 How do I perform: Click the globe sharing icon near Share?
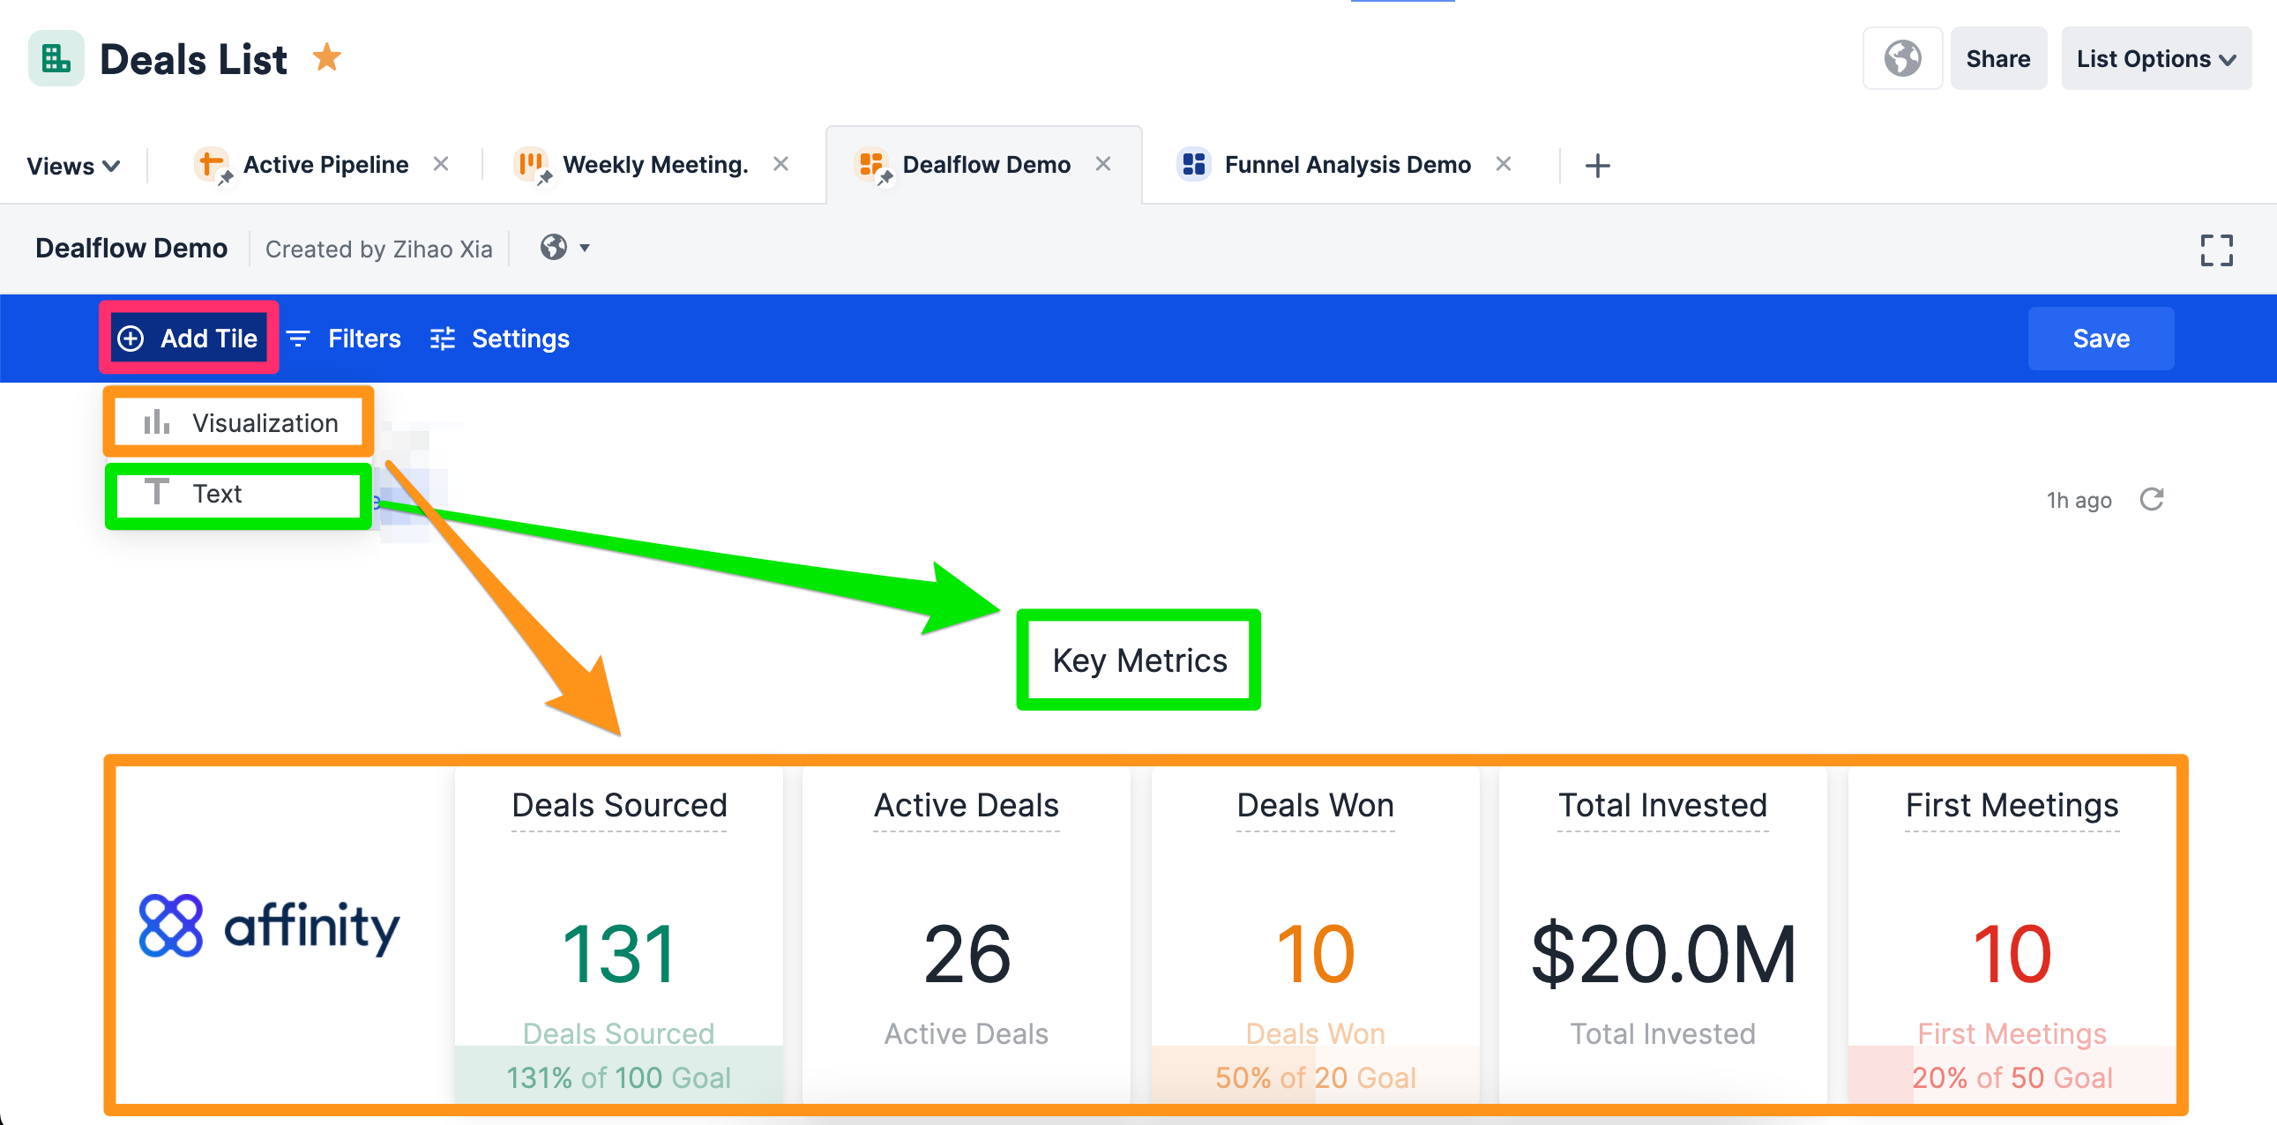[x=1902, y=58]
